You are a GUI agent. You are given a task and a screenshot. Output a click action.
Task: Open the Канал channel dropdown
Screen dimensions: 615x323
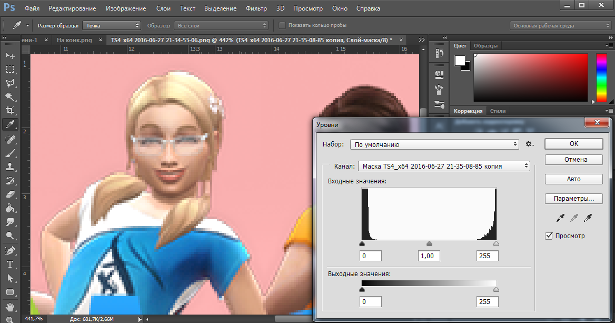click(x=444, y=166)
